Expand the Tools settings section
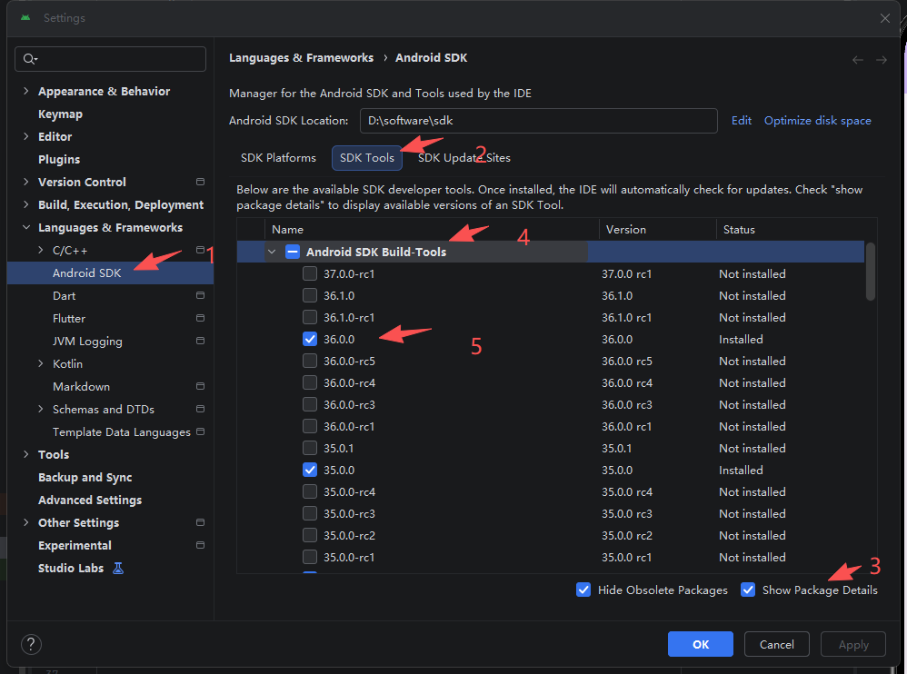 26,454
